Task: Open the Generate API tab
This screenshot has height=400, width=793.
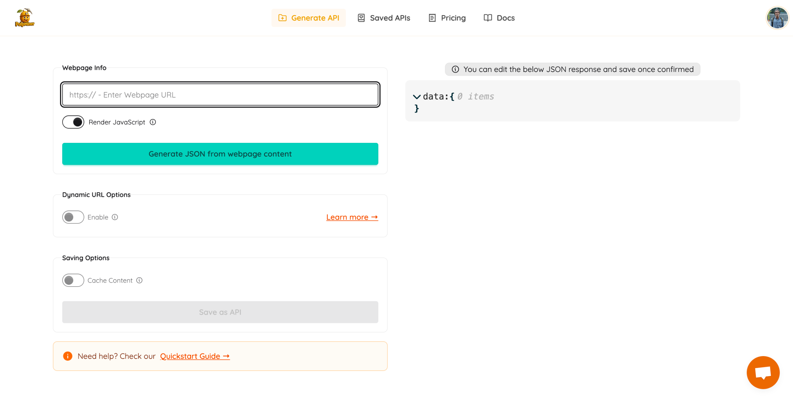Action: [x=309, y=18]
